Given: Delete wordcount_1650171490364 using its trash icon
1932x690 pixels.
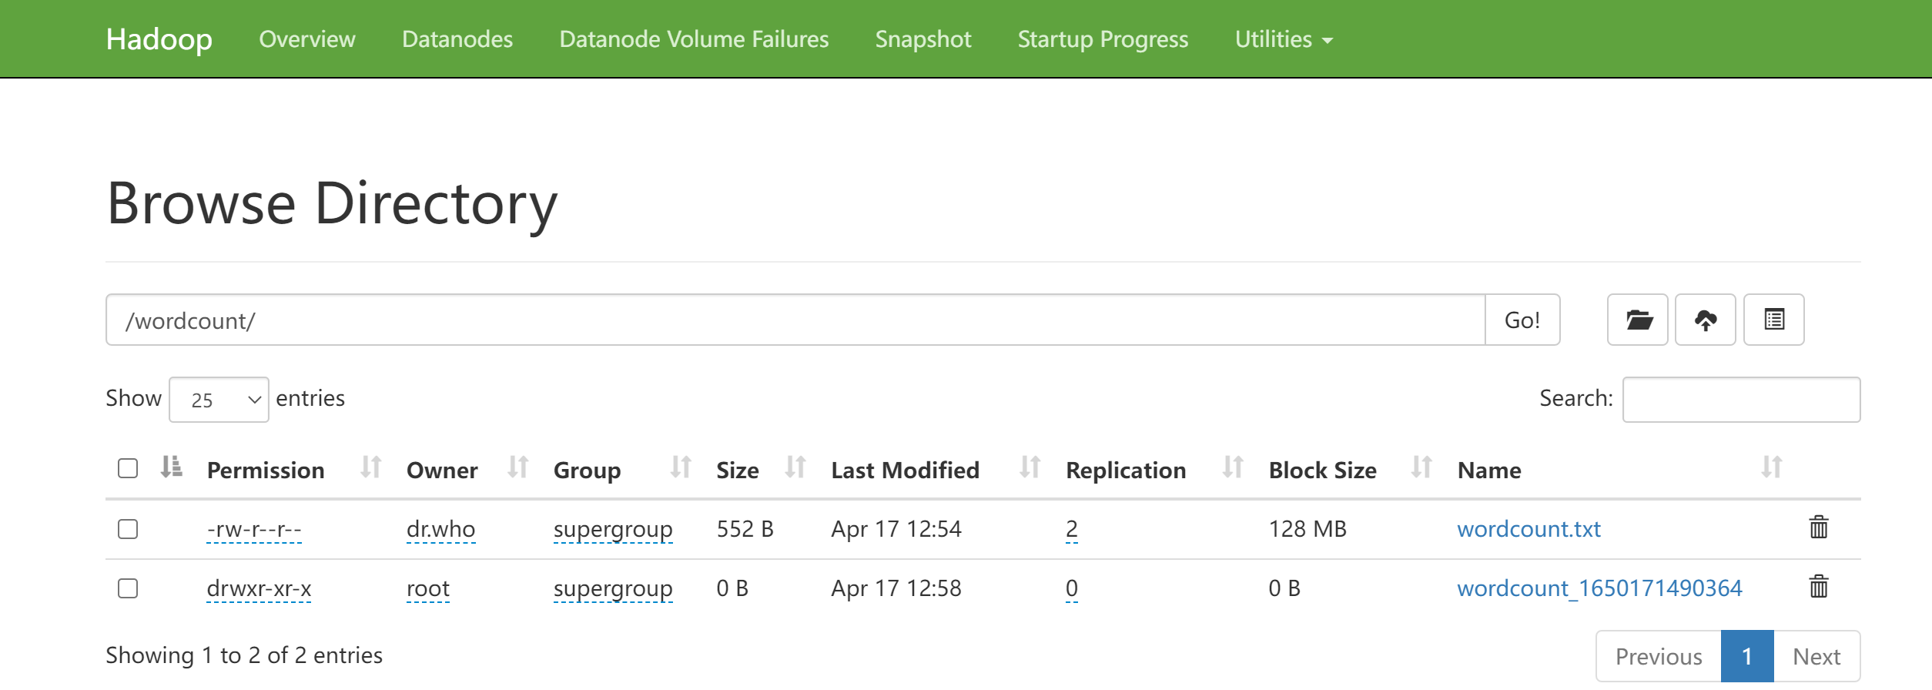Looking at the screenshot, I should (x=1818, y=587).
